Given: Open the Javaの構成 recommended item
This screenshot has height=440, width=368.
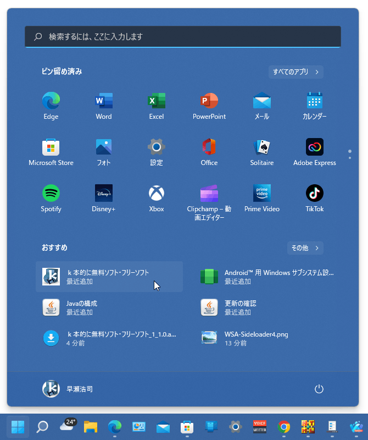Looking at the screenshot, I should pos(109,307).
